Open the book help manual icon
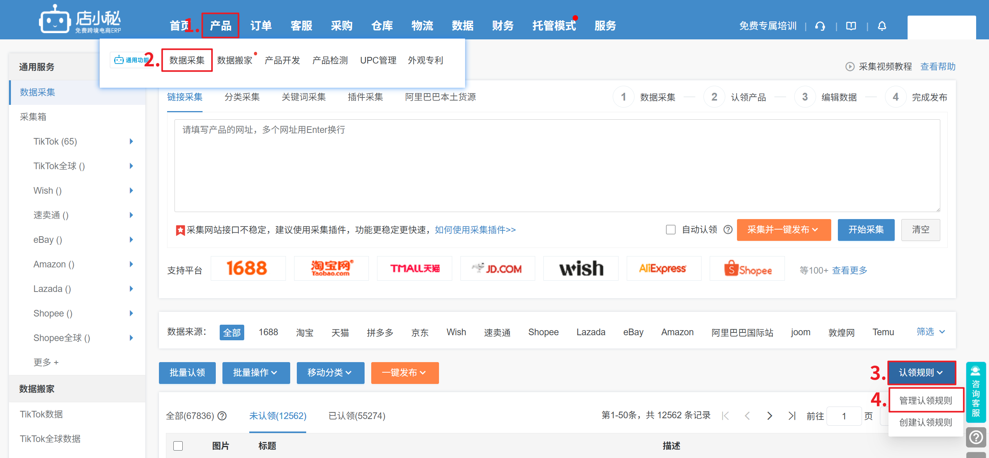The image size is (989, 458). [851, 26]
